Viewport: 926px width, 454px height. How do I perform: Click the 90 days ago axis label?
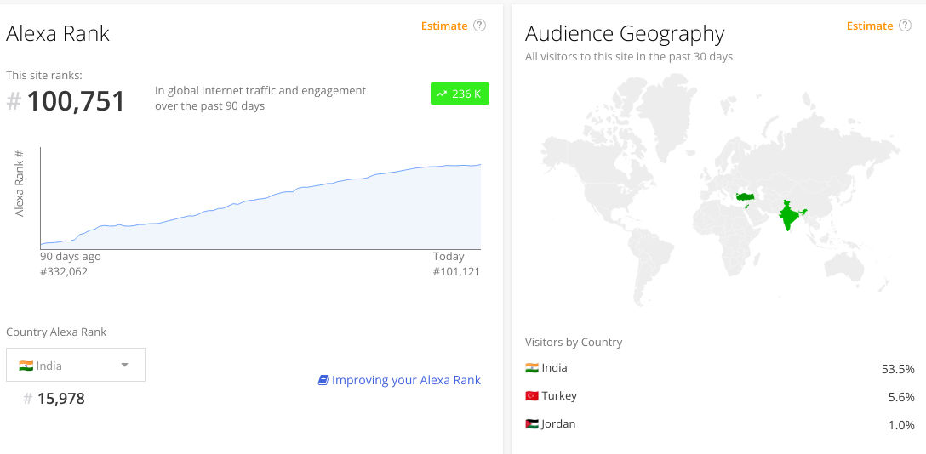tap(71, 257)
